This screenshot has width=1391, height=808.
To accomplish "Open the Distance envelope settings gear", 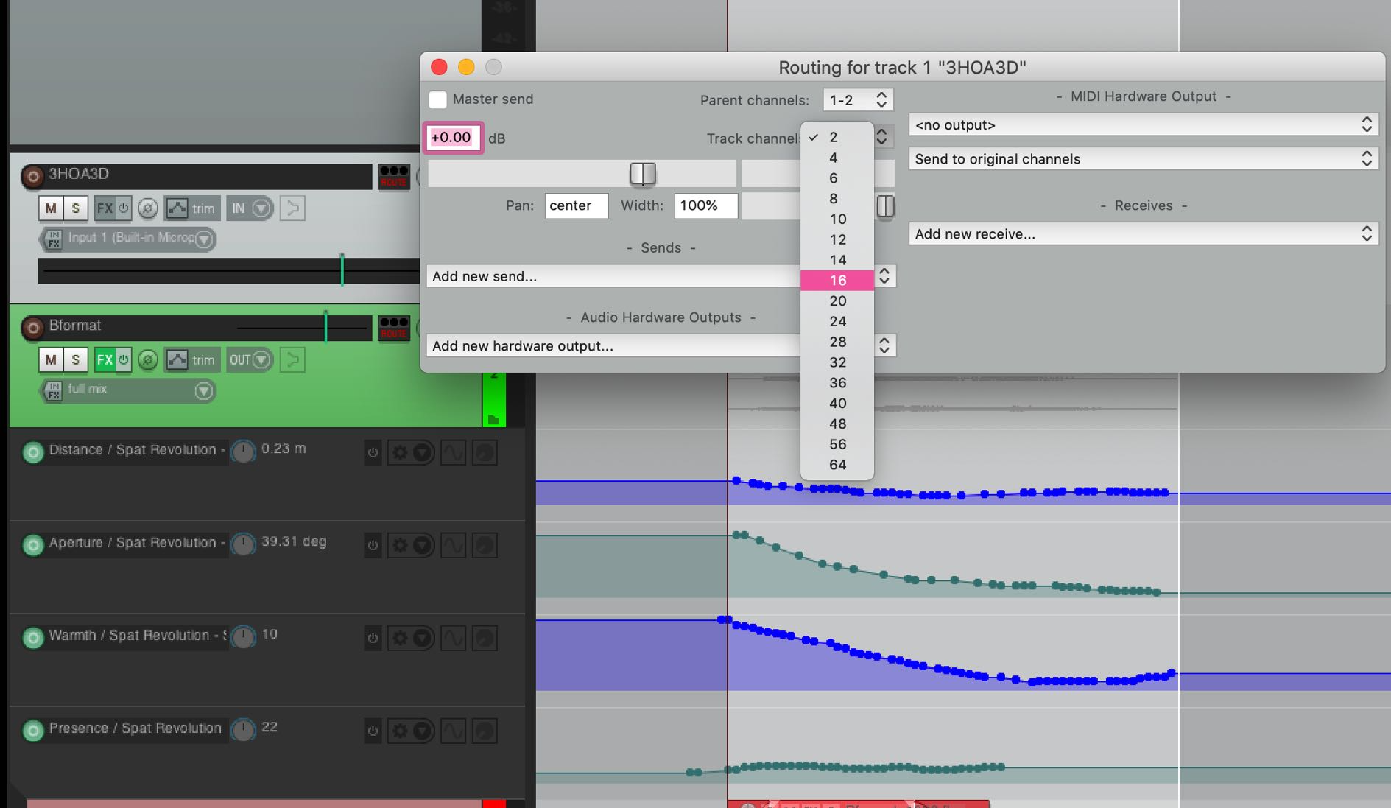I will pos(400,452).
